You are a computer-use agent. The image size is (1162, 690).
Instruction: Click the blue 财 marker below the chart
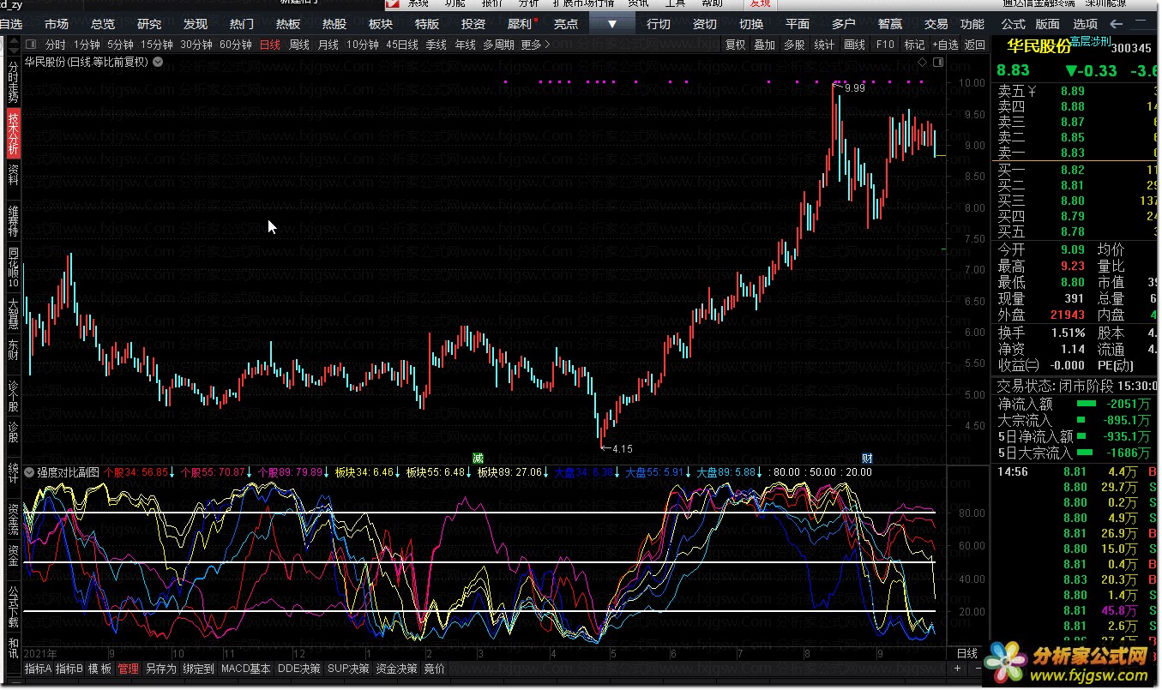pos(867,459)
